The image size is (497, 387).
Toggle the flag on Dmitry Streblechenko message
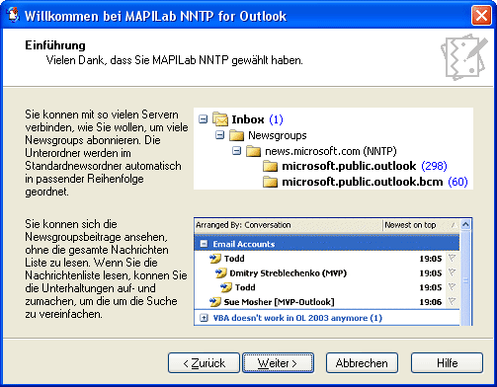[x=452, y=272]
